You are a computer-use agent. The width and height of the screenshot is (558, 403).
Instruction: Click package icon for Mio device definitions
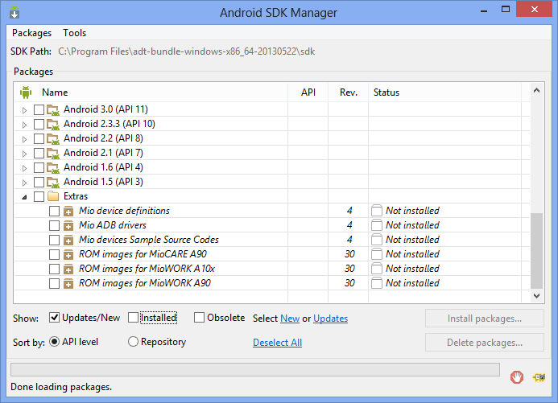point(68,211)
